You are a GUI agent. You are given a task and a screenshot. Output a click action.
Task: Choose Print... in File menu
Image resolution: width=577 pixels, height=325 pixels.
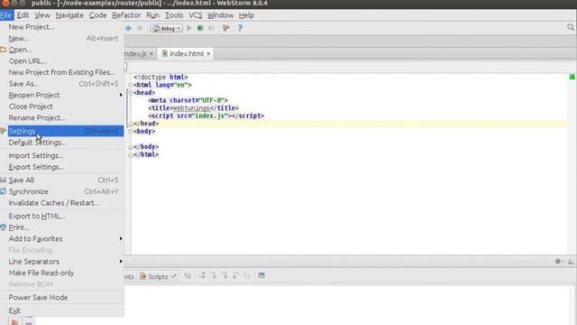click(62, 227)
